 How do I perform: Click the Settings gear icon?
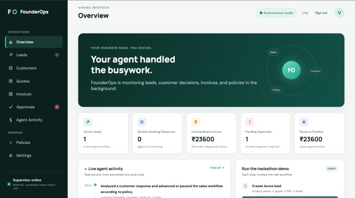pos(11,156)
